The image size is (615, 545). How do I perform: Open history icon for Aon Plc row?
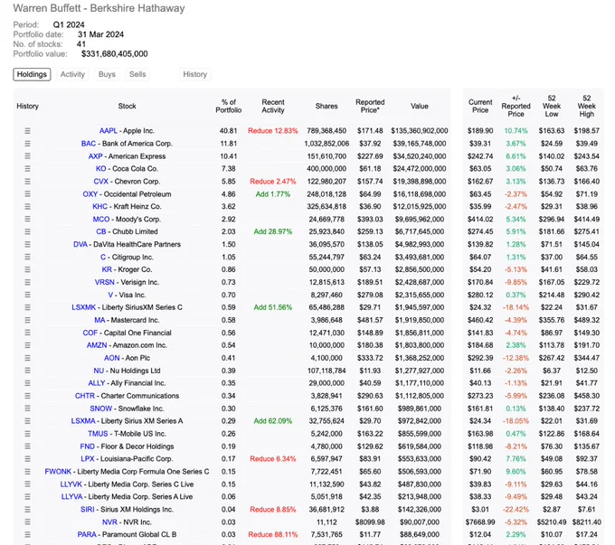click(x=27, y=358)
